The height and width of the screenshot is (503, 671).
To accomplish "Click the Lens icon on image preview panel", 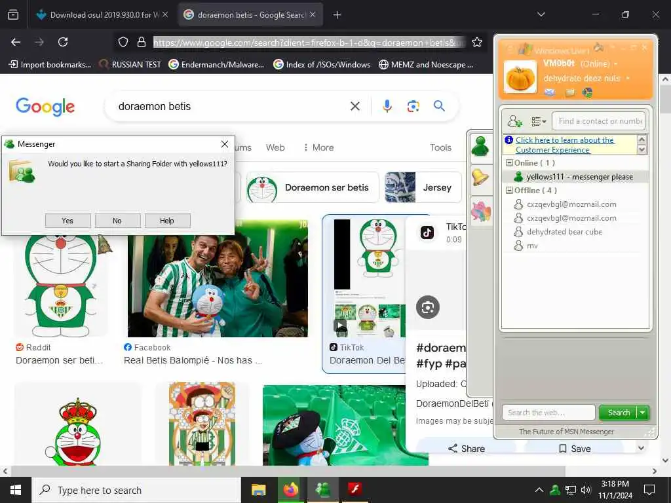I will [x=427, y=307].
